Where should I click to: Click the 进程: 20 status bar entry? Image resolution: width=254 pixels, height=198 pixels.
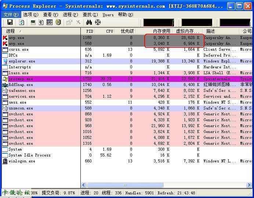coord(90,193)
